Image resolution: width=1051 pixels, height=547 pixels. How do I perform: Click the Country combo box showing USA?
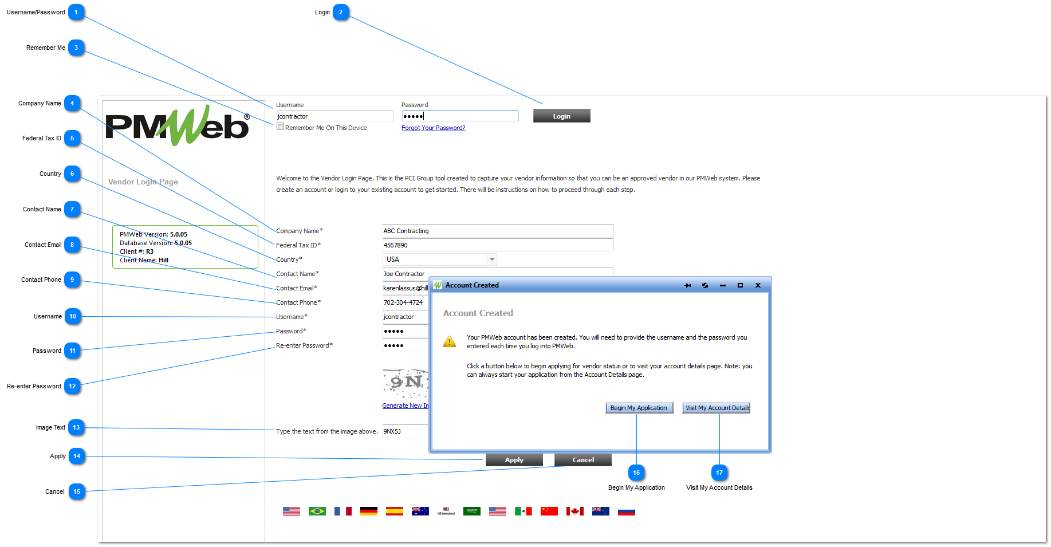(x=439, y=259)
